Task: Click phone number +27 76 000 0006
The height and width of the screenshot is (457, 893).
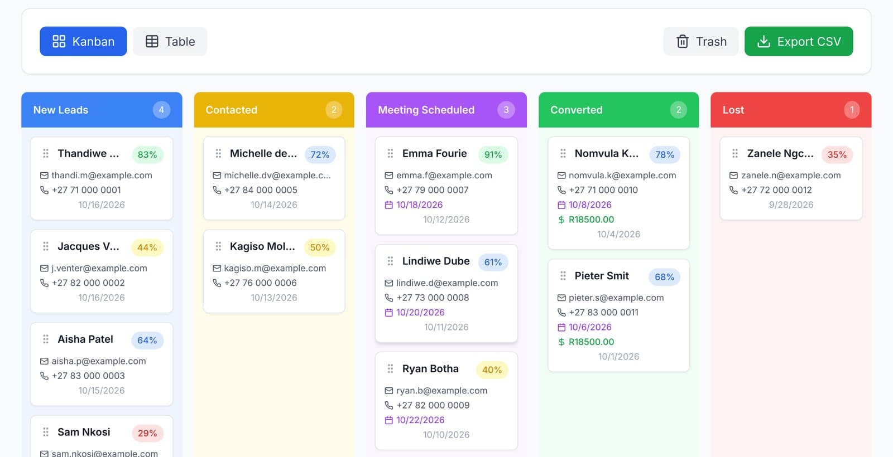Action: pos(260,283)
